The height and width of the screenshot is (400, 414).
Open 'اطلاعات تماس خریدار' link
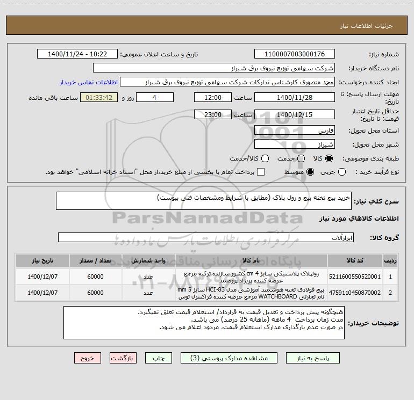(x=89, y=82)
